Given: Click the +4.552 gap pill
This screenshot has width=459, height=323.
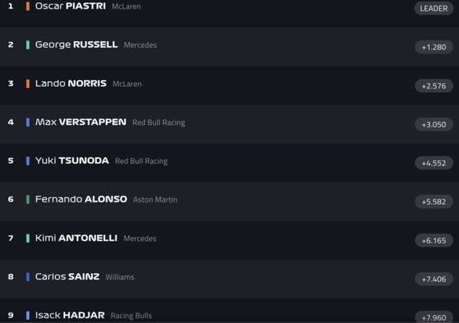Looking at the screenshot, I should click(434, 163).
